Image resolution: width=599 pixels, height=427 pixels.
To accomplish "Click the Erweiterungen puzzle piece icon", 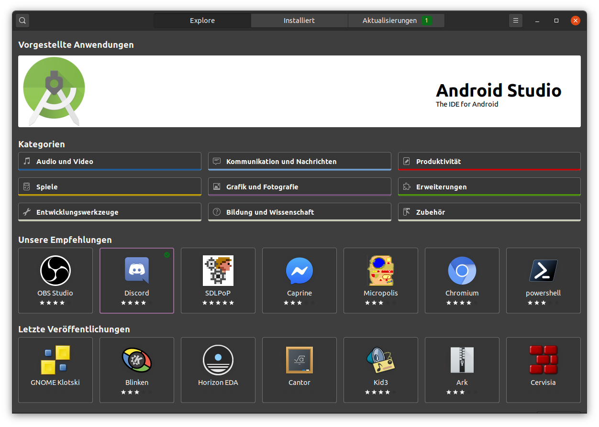I will (x=407, y=186).
